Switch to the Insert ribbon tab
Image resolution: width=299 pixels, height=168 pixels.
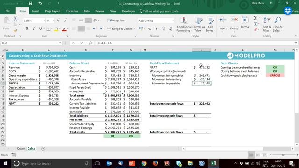[36, 11]
